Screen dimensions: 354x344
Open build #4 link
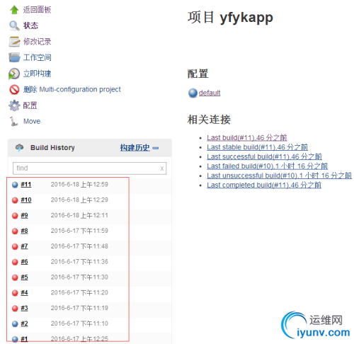pyautogui.click(x=24, y=292)
